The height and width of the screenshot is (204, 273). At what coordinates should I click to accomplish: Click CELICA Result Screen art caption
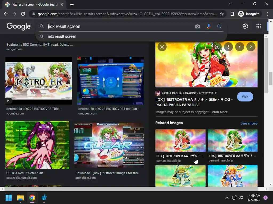tap(25, 173)
